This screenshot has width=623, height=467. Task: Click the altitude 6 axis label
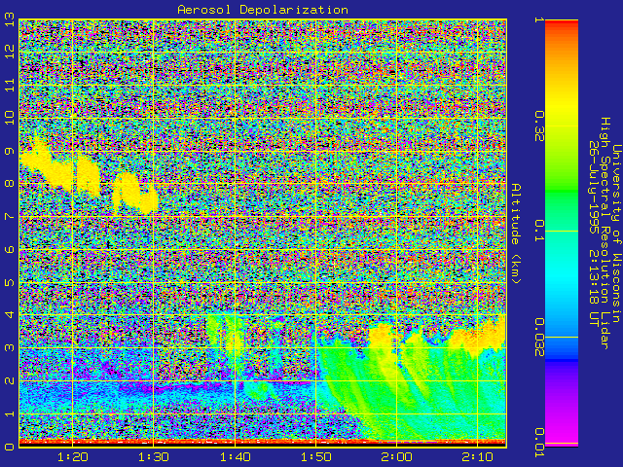[9, 249]
